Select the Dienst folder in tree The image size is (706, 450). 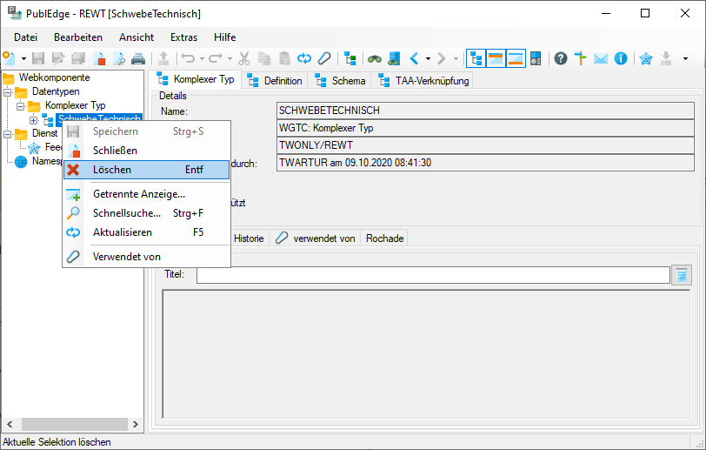click(44, 133)
